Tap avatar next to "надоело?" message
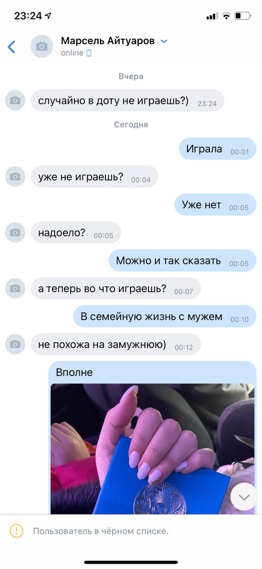The height and width of the screenshot is (569, 262). [15, 232]
